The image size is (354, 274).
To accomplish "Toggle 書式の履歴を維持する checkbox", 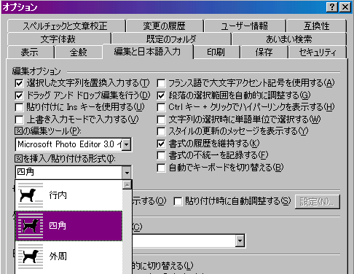I will click(161, 144).
